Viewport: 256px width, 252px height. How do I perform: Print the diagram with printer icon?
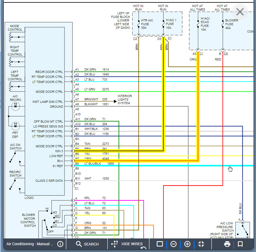tap(227, 244)
